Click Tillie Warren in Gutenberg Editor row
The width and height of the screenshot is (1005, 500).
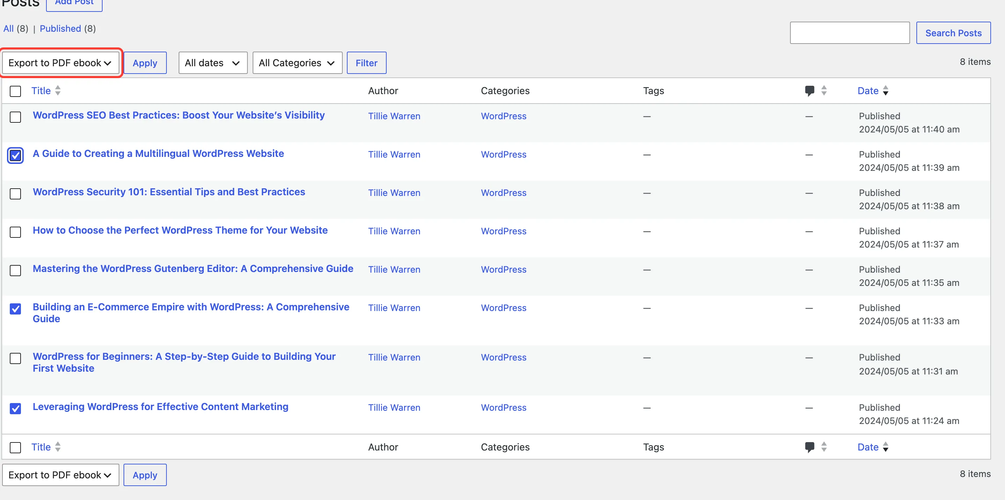click(394, 270)
